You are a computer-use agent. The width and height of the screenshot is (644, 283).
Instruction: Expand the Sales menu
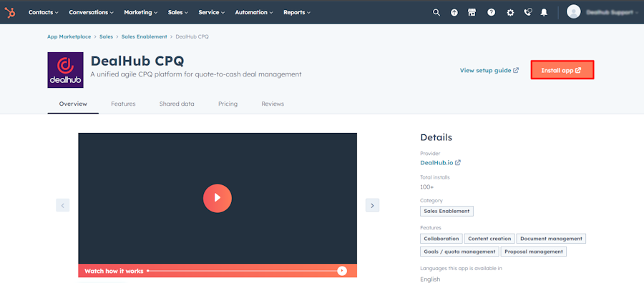click(178, 12)
